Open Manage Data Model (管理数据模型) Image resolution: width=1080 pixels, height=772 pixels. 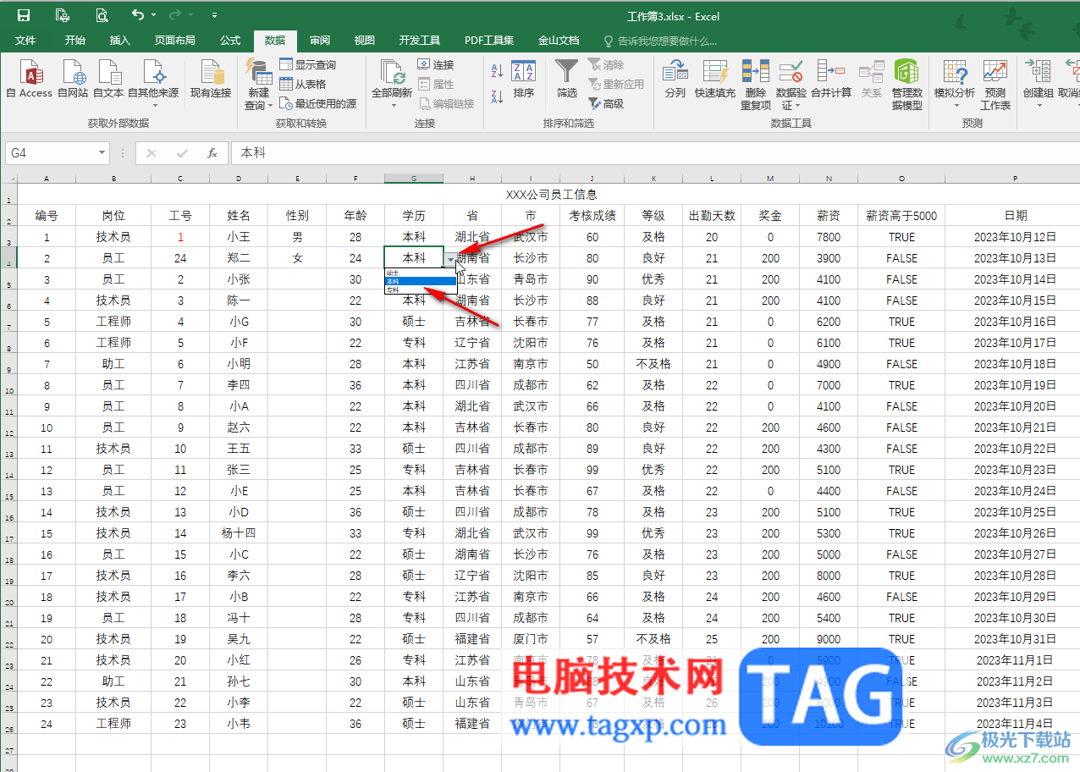906,85
